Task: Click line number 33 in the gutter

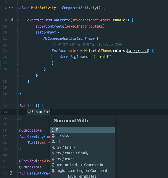Action: point(5,112)
